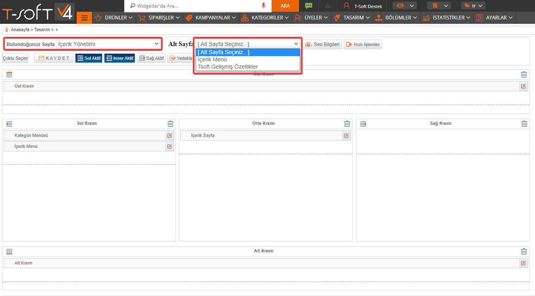Viewport: 535px width, 296px height.
Task: Delete the Sağ Kısım section with trash icon
Action: [524, 124]
